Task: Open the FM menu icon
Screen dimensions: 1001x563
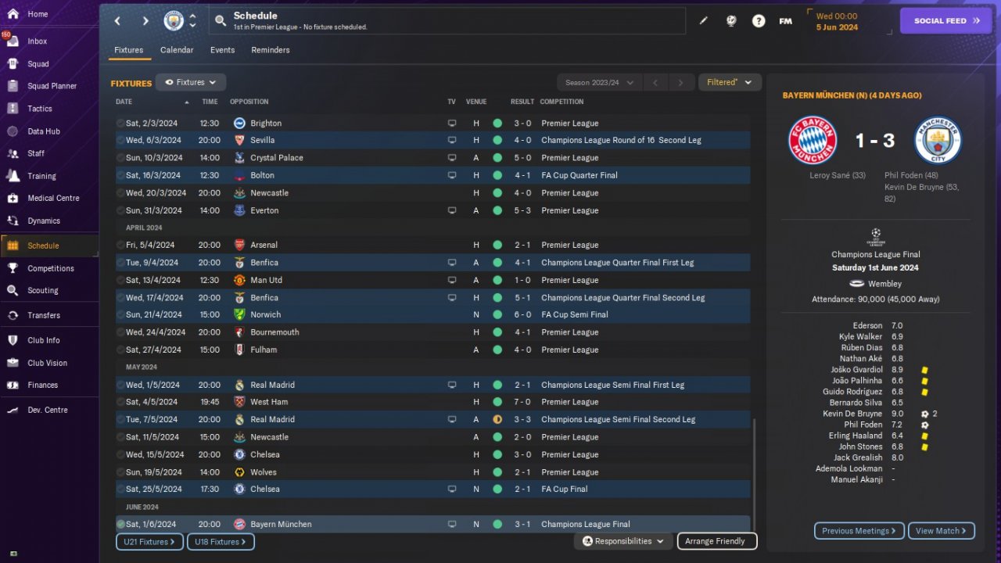Action: (x=786, y=21)
